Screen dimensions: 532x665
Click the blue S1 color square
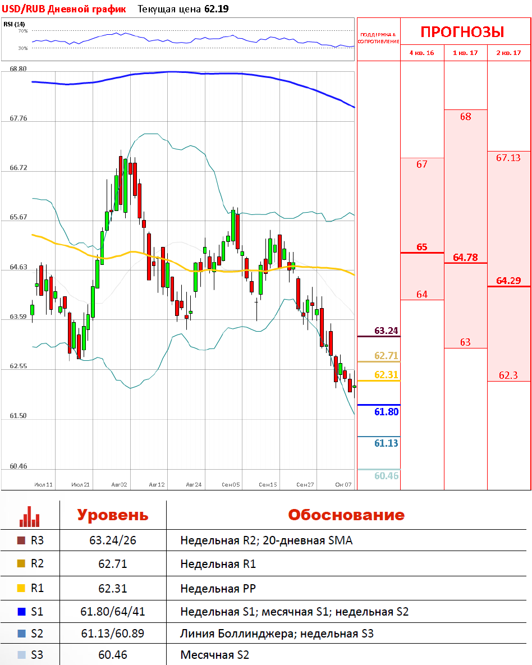pos(21,611)
